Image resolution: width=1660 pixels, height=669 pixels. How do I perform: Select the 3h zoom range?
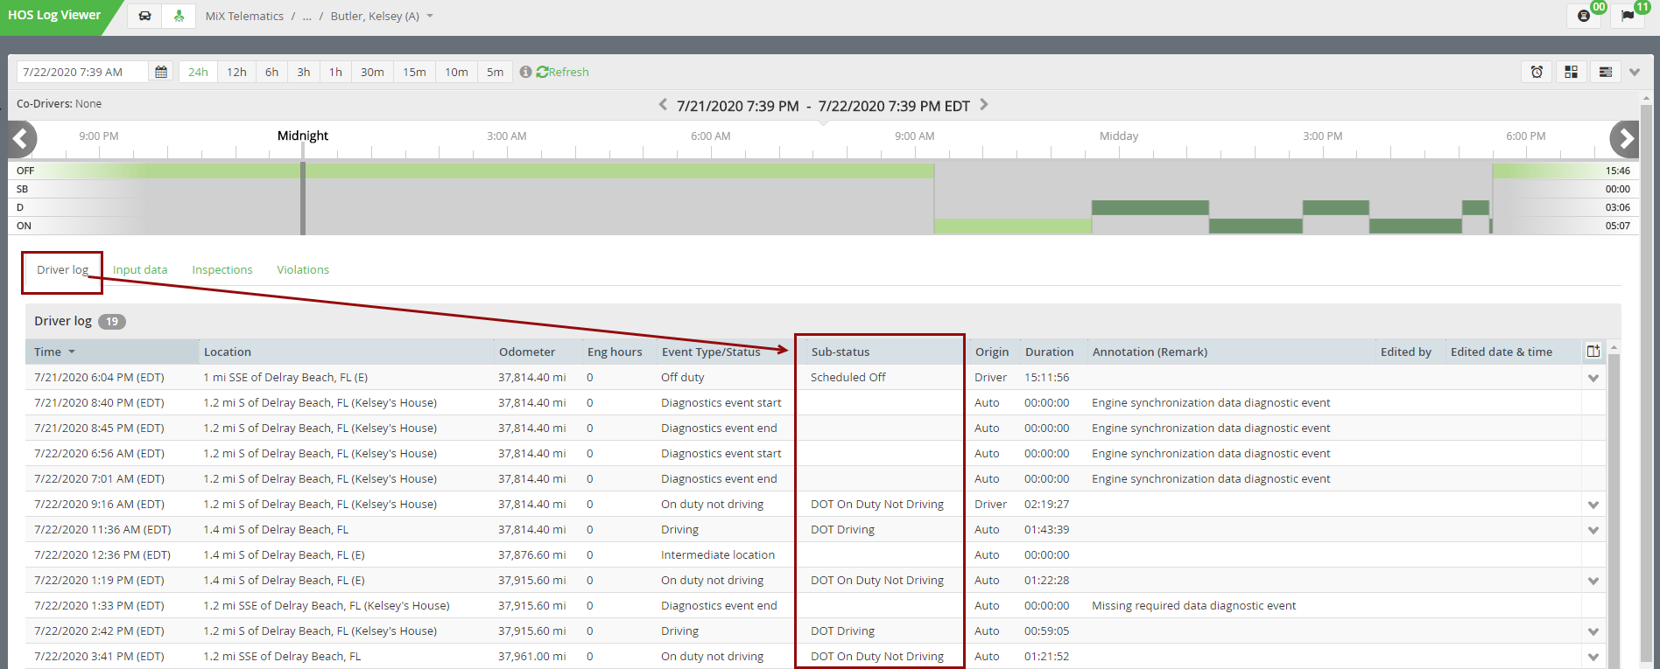click(304, 72)
